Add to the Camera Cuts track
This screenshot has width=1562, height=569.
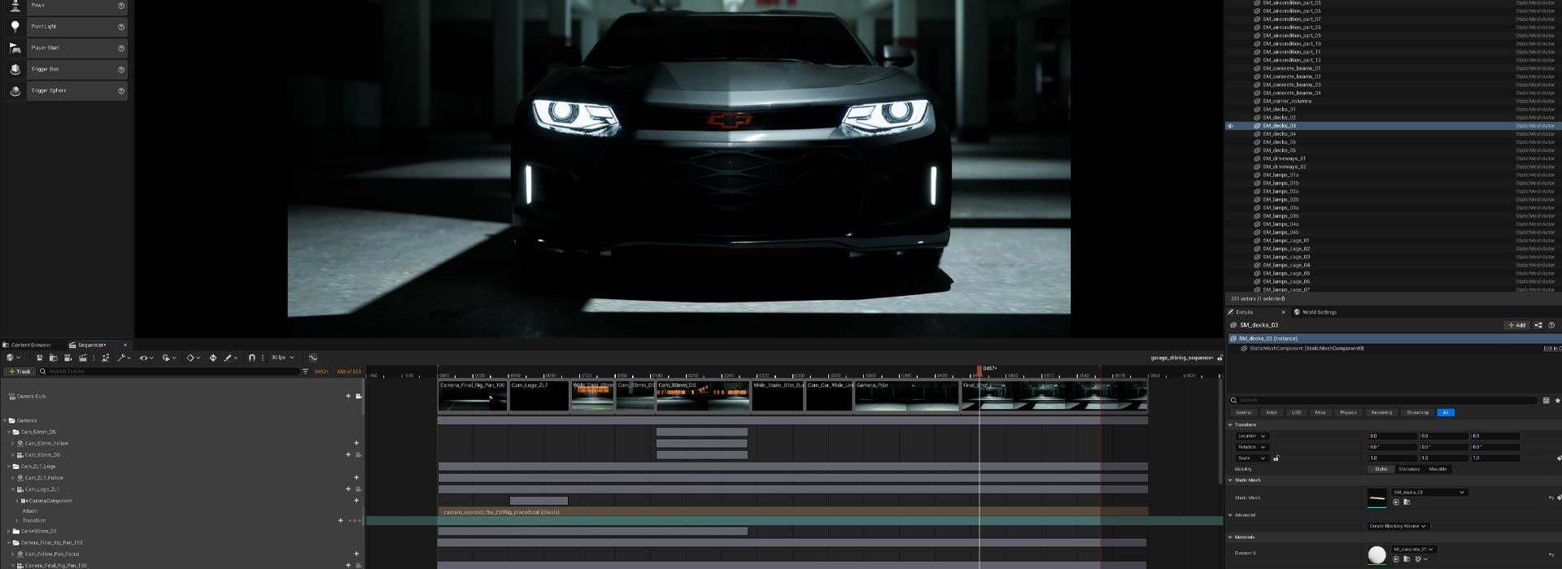pyautogui.click(x=348, y=396)
